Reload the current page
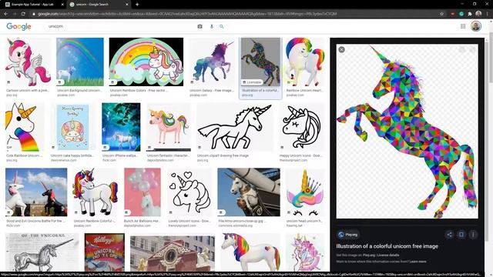The width and height of the screenshot is (493, 277). [x=23, y=14]
